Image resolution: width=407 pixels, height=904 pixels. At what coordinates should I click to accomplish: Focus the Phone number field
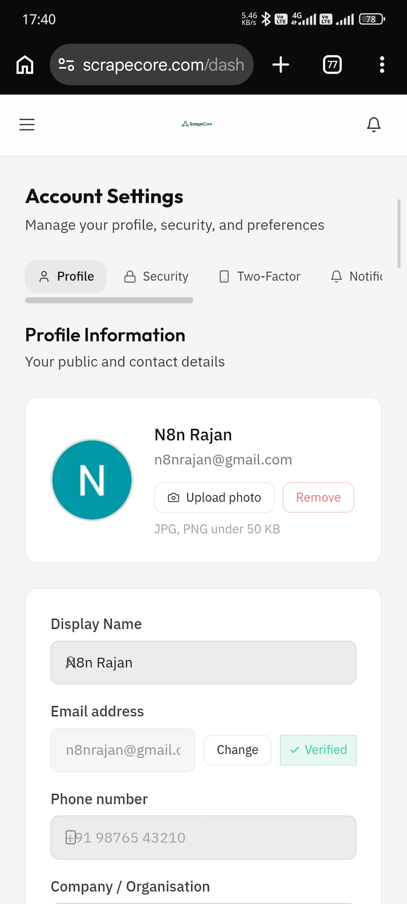point(203,837)
